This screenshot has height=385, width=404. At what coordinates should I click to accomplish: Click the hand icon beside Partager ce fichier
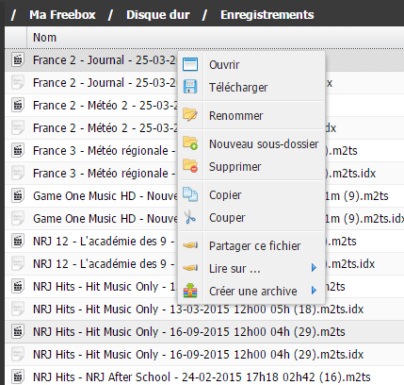pos(190,245)
